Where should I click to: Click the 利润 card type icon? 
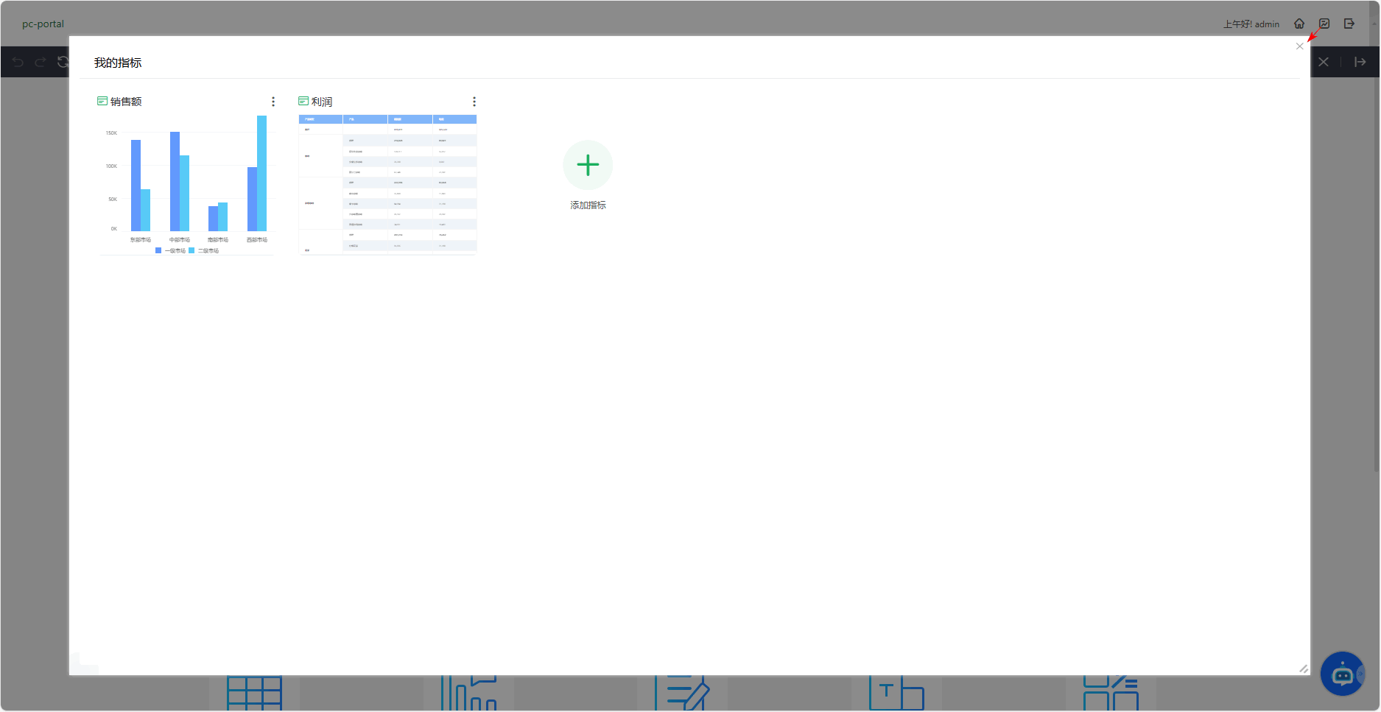point(303,101)
